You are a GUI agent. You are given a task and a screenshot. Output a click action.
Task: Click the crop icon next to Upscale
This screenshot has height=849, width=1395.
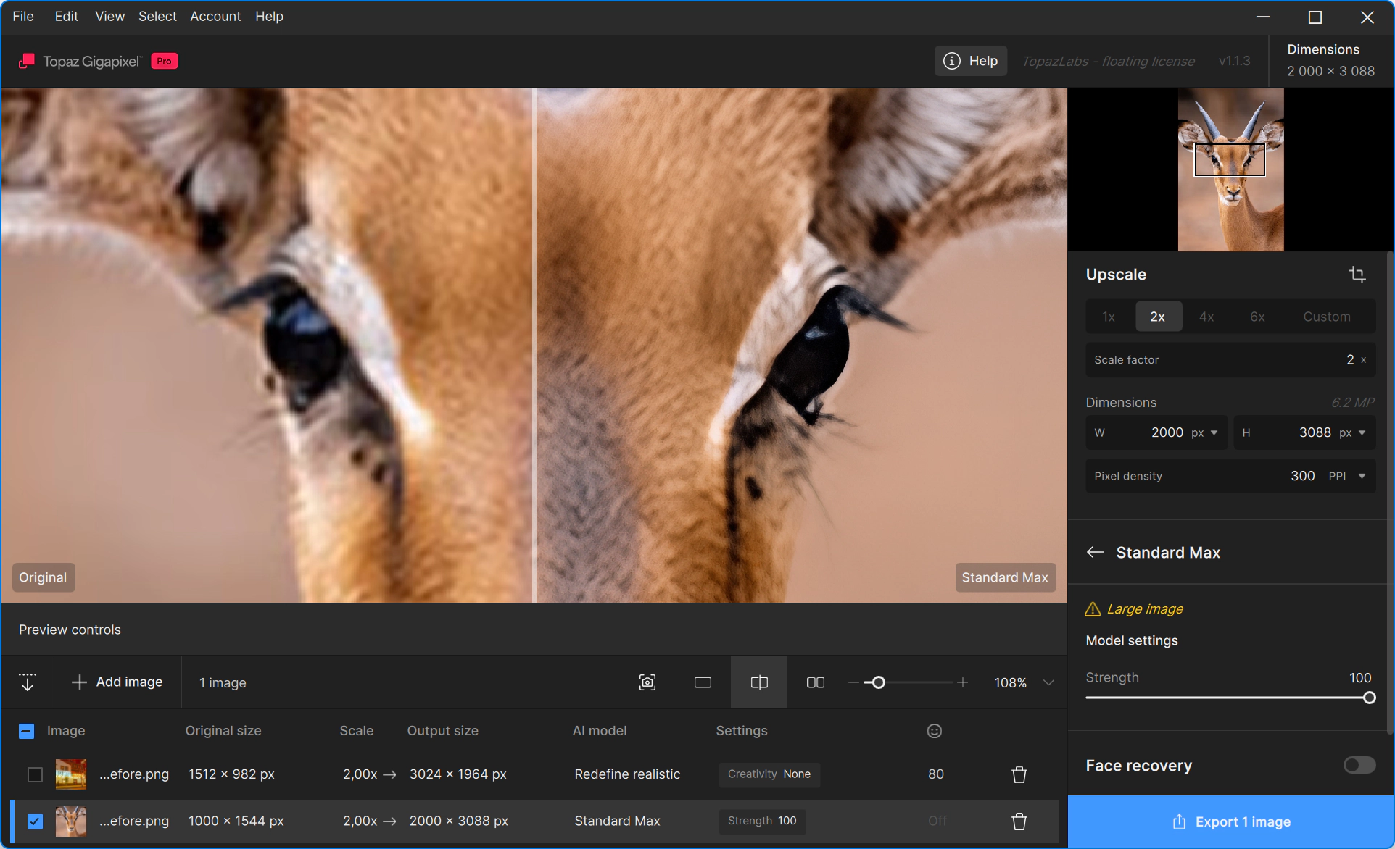point(1357,275)
